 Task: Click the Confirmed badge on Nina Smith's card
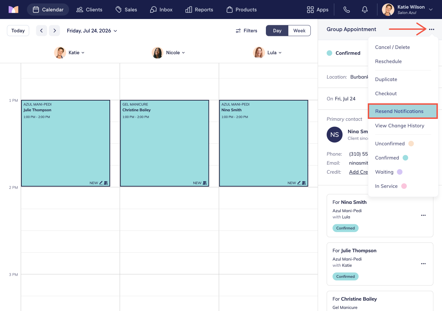point(346,228)
